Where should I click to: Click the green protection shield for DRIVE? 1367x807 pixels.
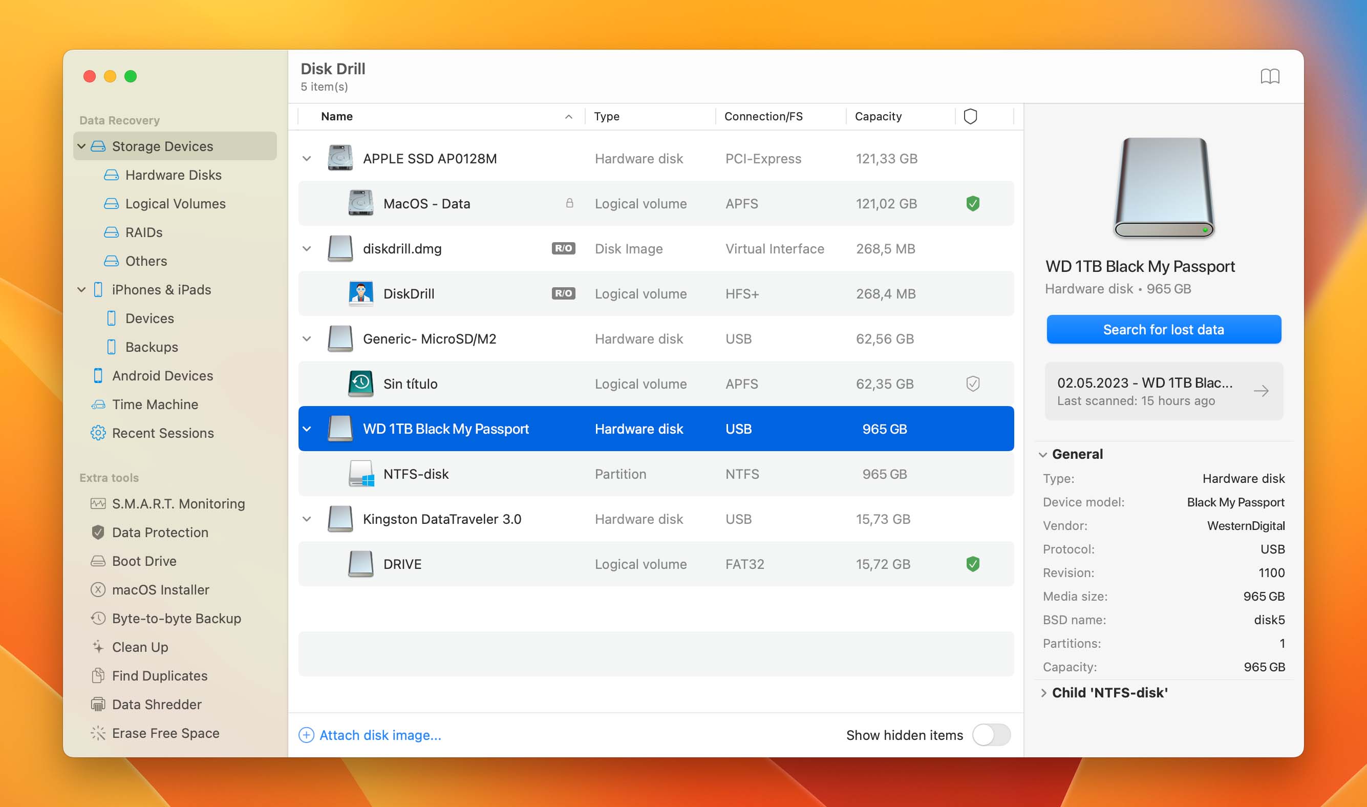973,564
